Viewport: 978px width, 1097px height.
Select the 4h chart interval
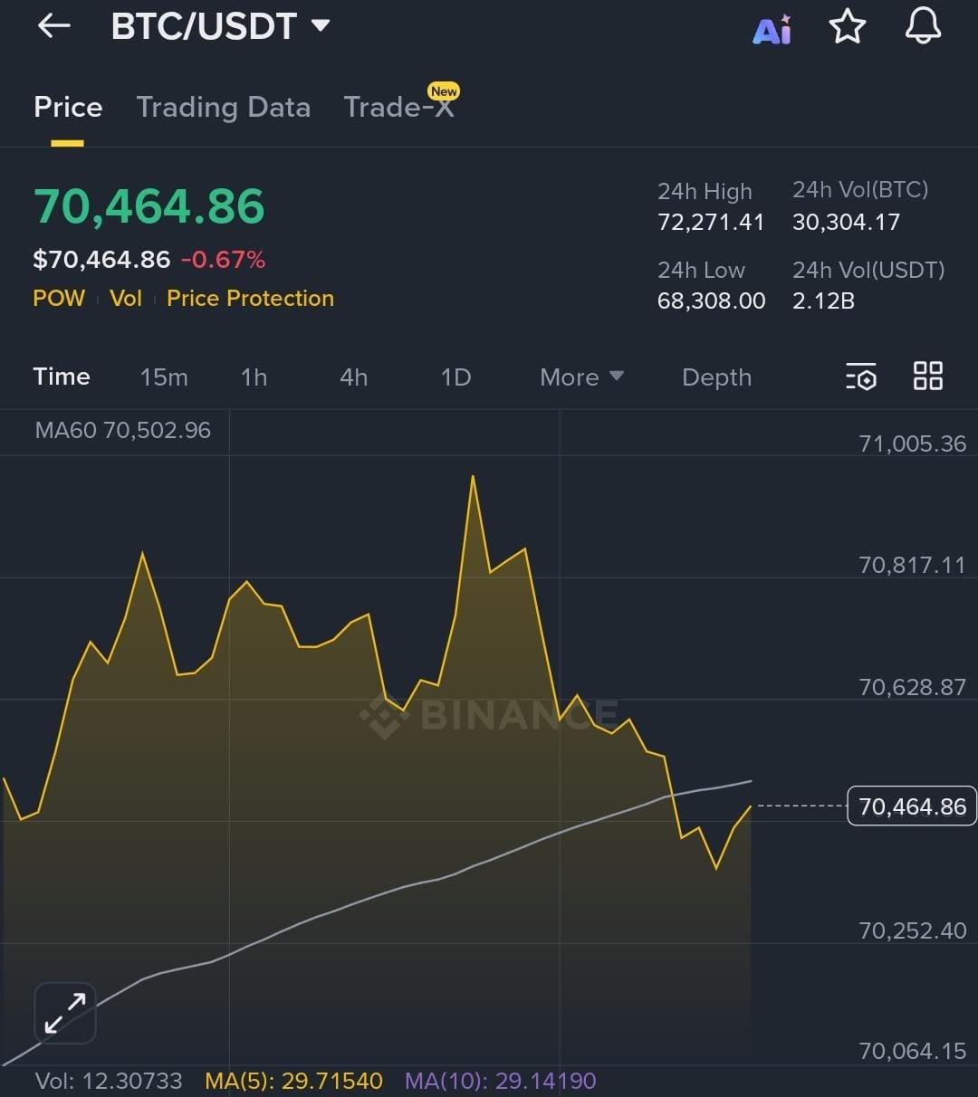353,377
